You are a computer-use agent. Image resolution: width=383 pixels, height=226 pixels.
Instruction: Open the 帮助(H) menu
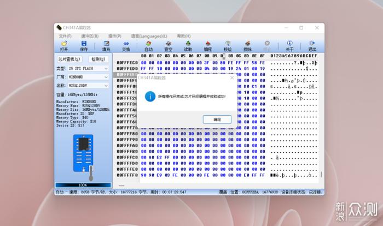tap(184, 36)
